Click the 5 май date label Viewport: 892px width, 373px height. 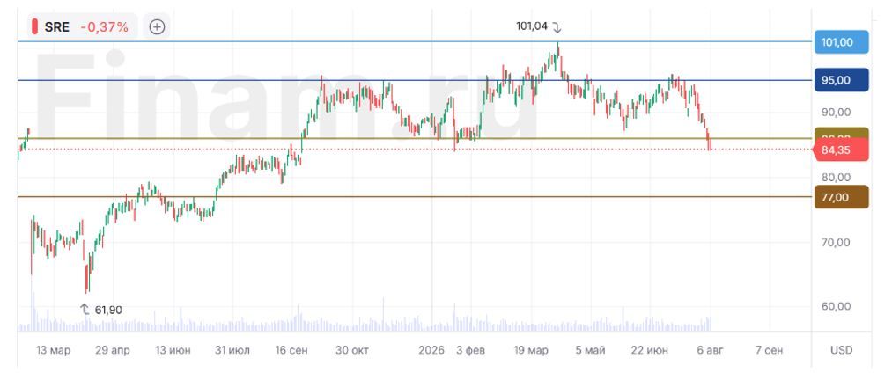coord(590,350)
